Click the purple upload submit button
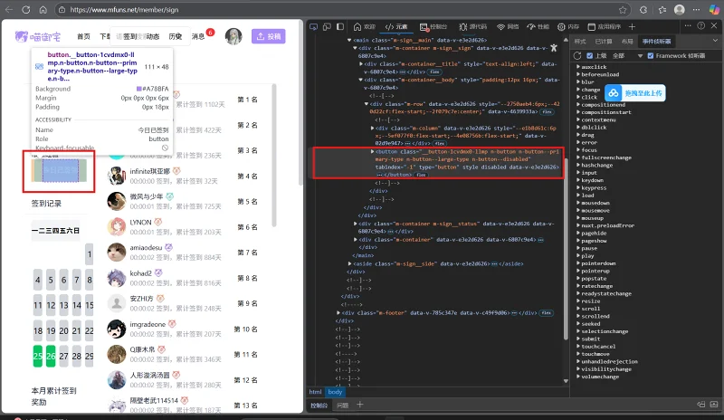This screenshot has height=420, width=724. click(x=268, y=36)
